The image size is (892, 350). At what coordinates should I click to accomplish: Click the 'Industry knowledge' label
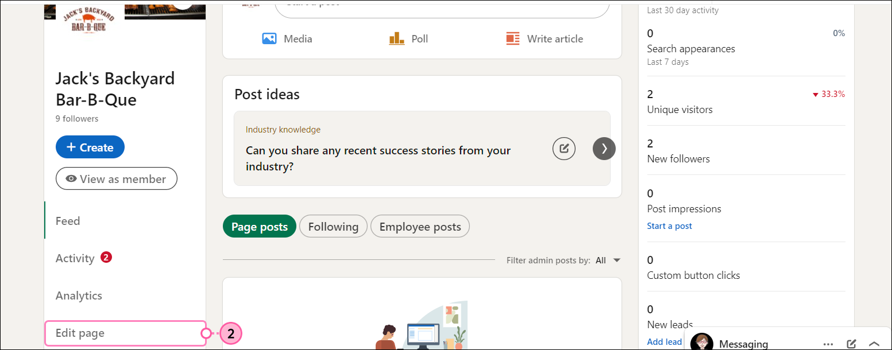coord(283,129)
